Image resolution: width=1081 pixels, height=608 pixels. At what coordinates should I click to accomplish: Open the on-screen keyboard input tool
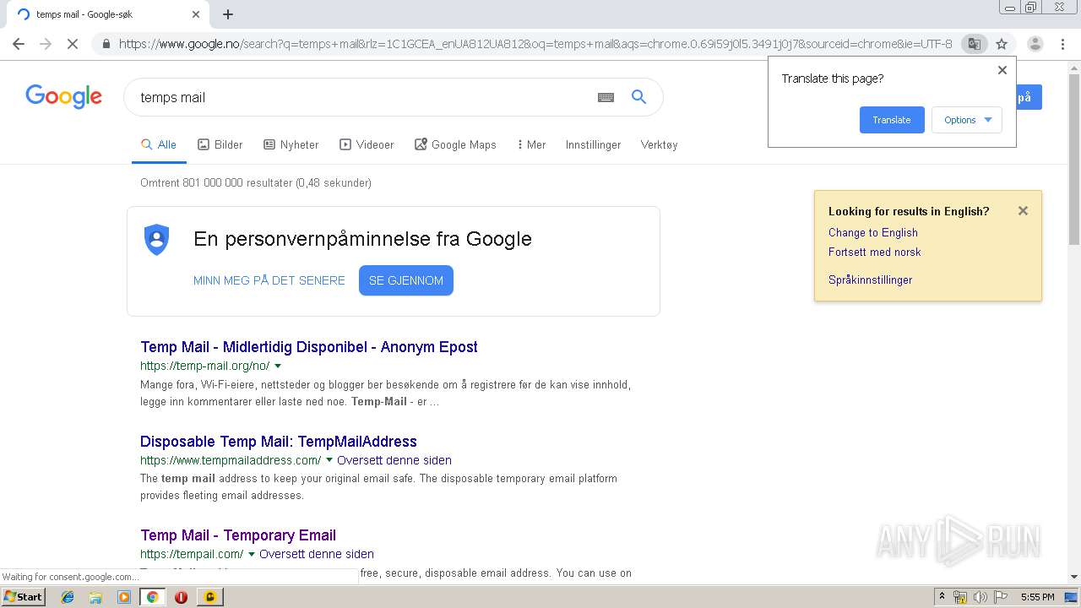(606, 97)
